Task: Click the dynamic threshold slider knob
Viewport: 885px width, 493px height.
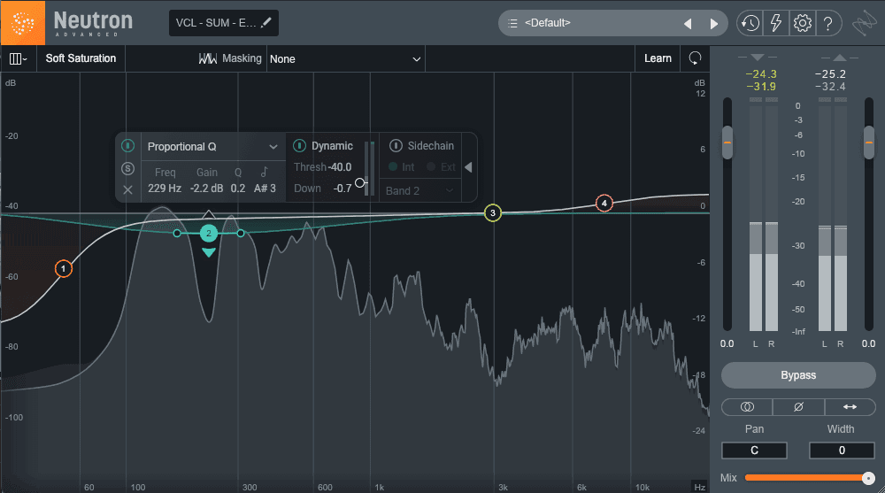Action: pos(359,183)
